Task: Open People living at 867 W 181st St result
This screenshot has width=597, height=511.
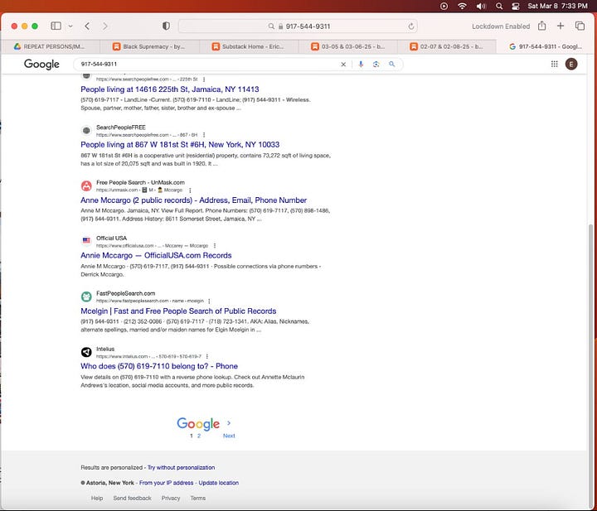Action: (180, 145)
